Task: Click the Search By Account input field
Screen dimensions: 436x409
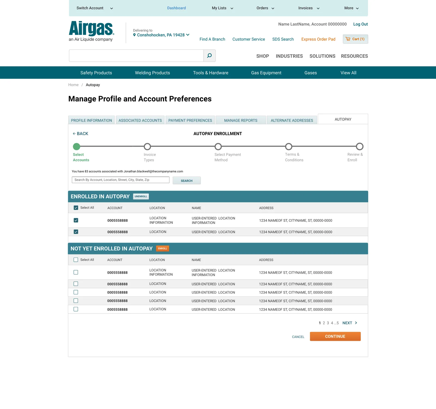Action: click(x=120, y=180)
